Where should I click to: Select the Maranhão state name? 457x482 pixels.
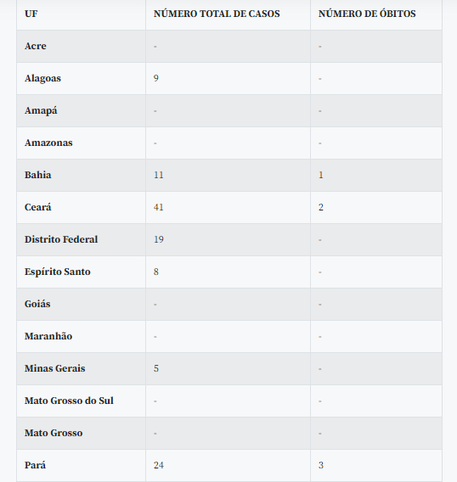pyautogui.click(x=48, y=336)
